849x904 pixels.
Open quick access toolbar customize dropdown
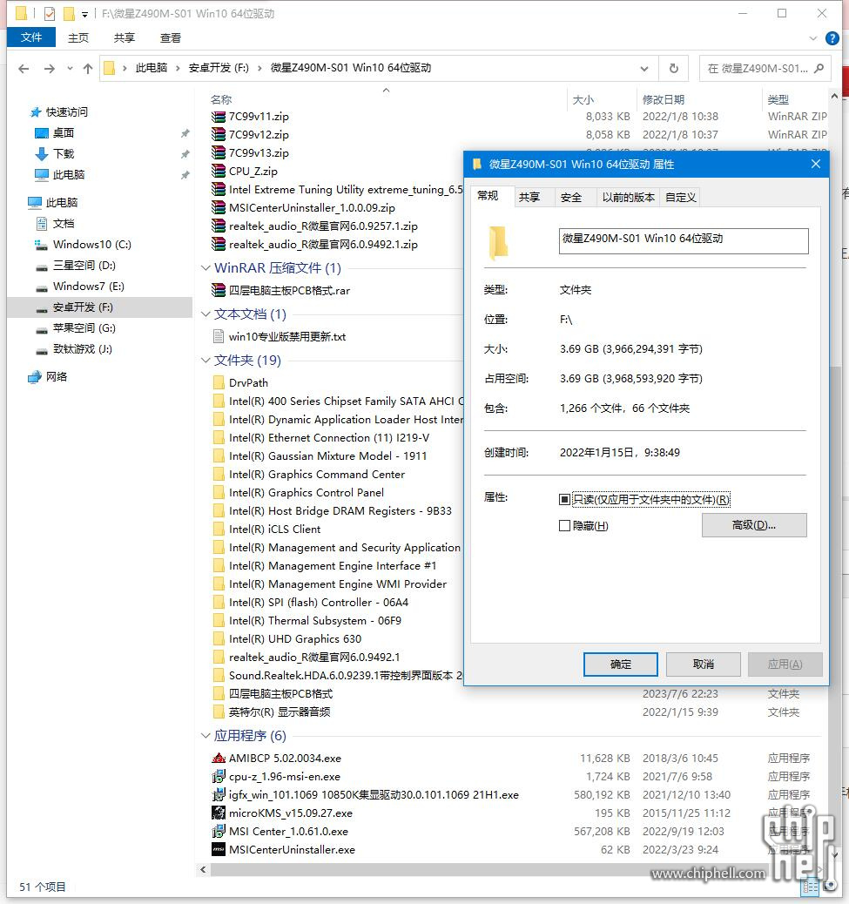(x=84, y=14)
